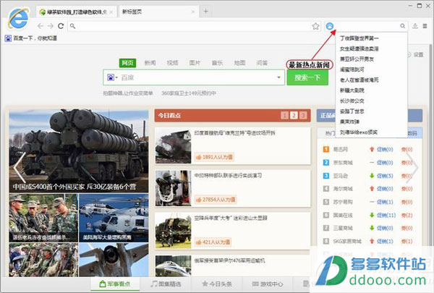This screenshot has width=434, height=293.
Task: Bookmark page with the star icon
Action: pos(315,26)
